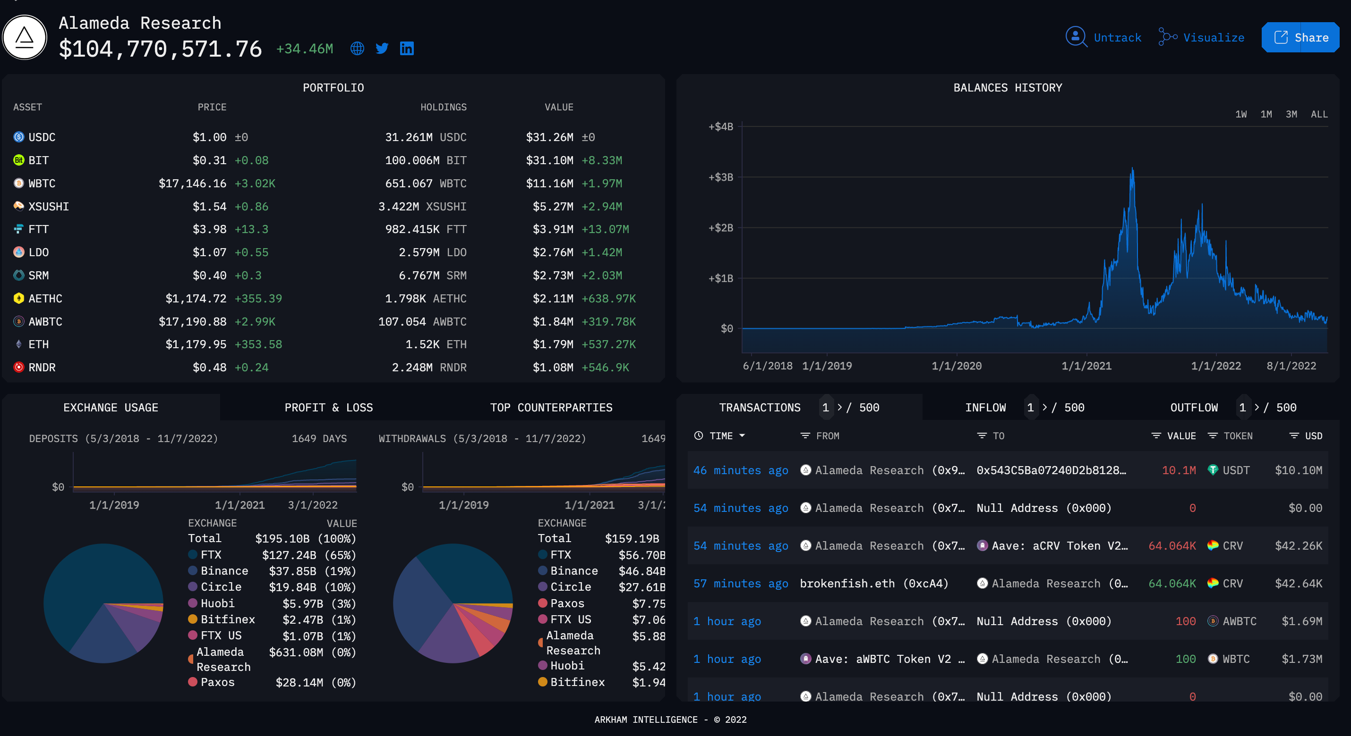The width and height of the screenshot is (1351, 736).
Task: Click the Bitfinex $2.47B (1%) deposits row
Action: tap(272, 620)
